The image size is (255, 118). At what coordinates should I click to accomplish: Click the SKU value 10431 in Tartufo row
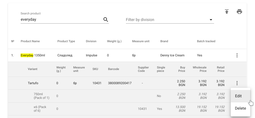click(97, 83)
